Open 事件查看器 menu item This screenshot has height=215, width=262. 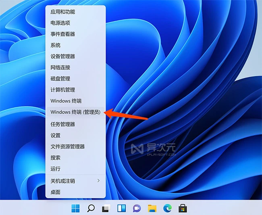point(75,34)
